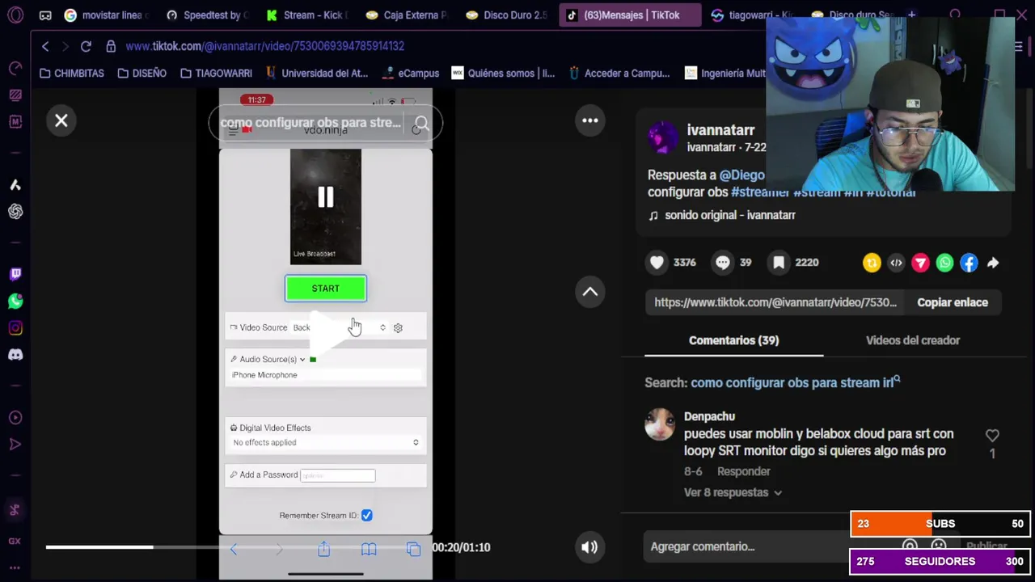Open eCampus bookmark
1035x582 pixels.
(410, 73)
